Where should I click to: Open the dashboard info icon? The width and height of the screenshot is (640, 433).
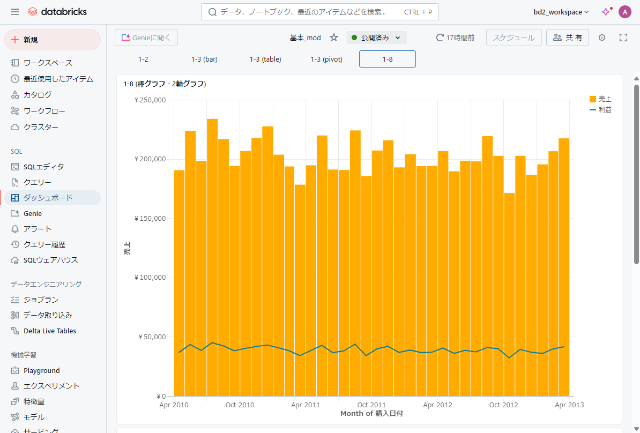click(602, 38)
